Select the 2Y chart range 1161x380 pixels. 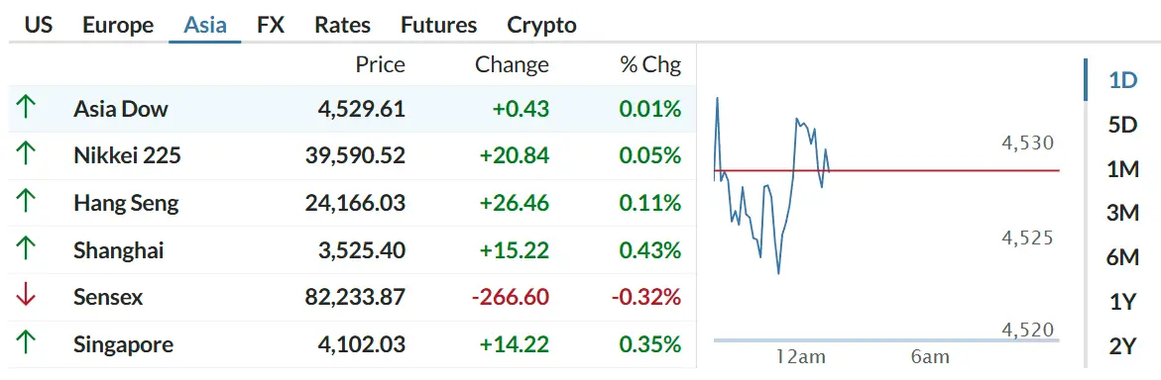[1122, 346]
